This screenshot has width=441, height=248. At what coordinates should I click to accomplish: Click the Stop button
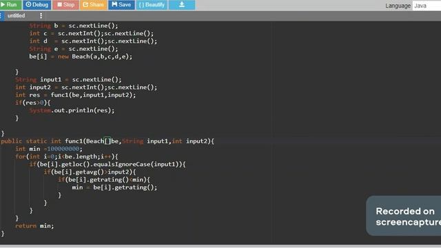65,5
